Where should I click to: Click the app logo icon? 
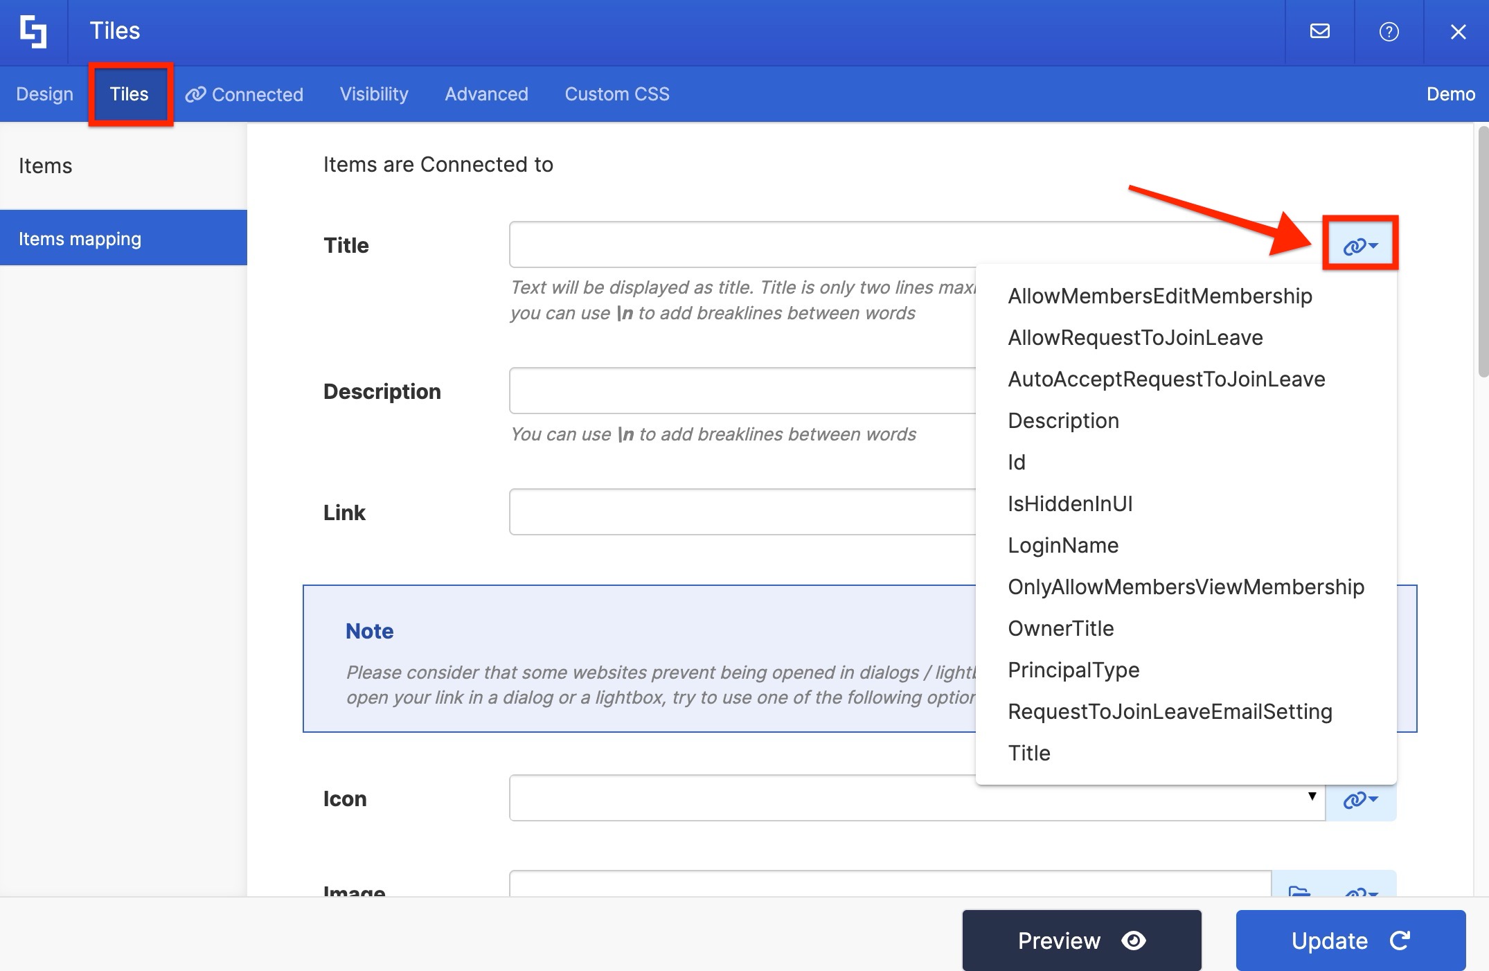point(33,32)
